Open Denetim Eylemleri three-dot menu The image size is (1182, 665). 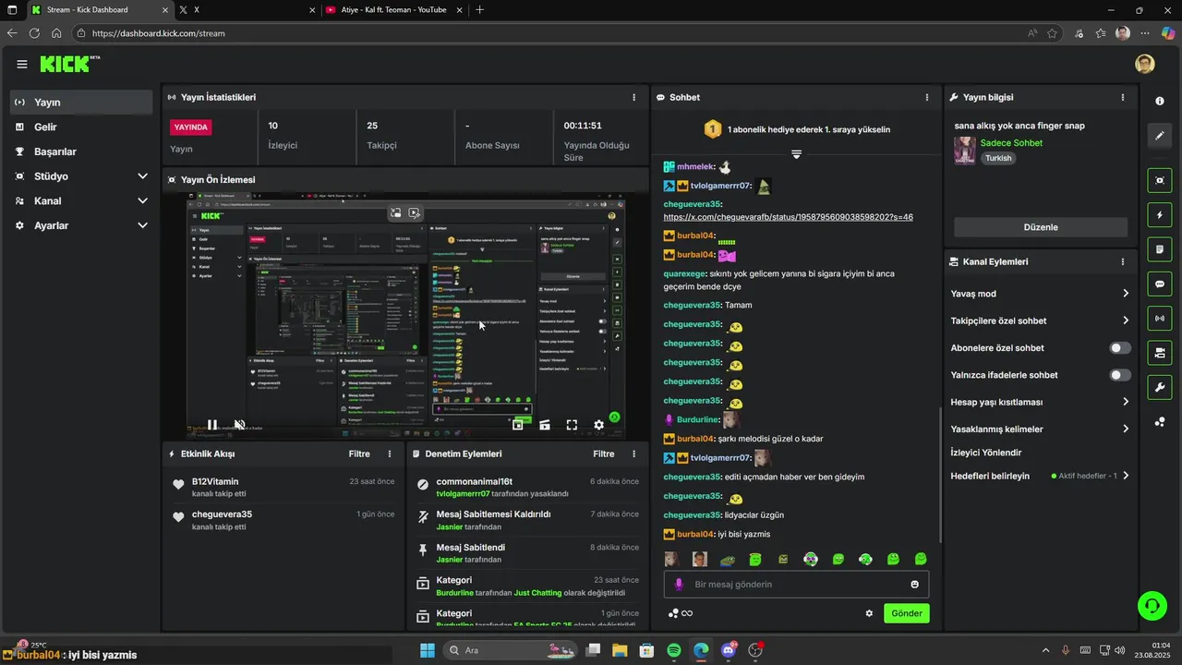(x=633, y=453)
